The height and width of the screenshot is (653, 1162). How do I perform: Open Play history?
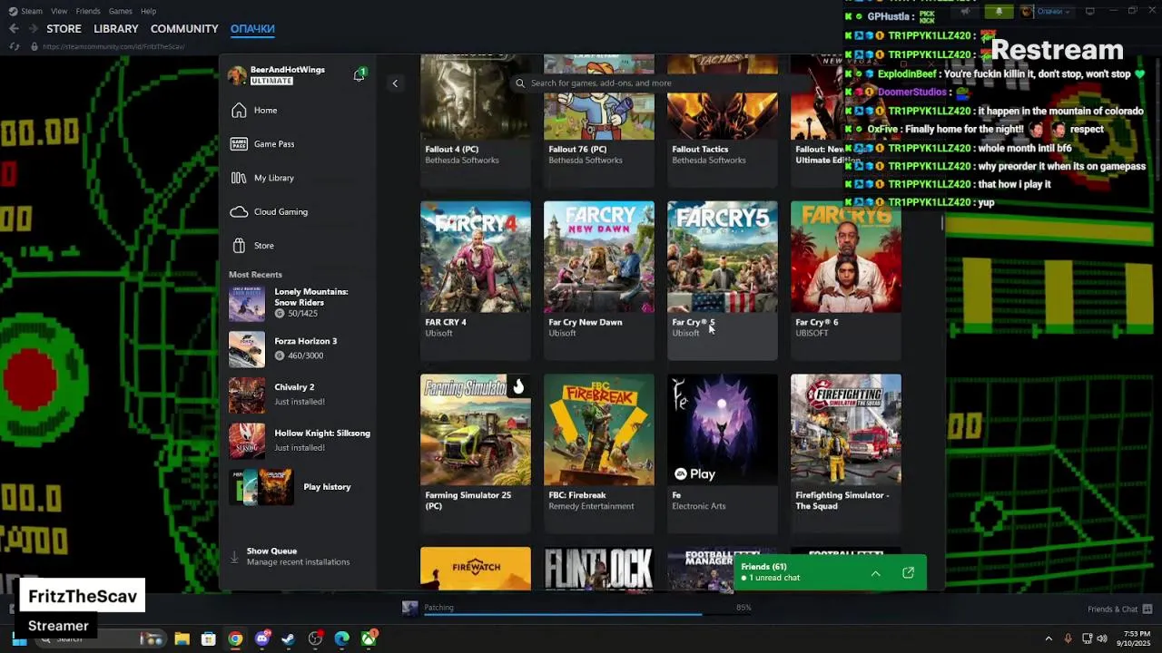[300, 487]
